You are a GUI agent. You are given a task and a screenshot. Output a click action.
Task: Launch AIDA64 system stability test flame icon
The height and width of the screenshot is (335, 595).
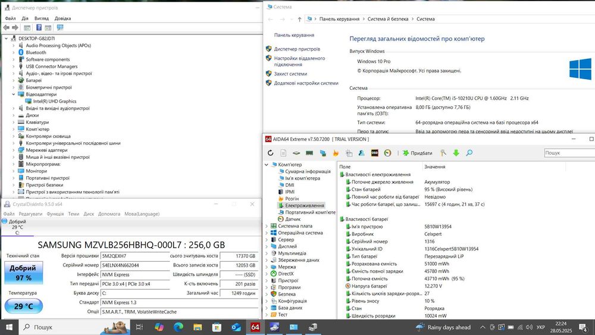(336, 153)
